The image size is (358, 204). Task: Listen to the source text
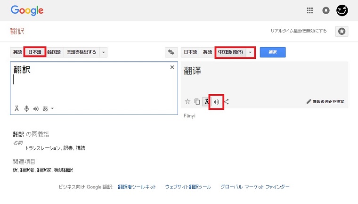click(36, 109)
